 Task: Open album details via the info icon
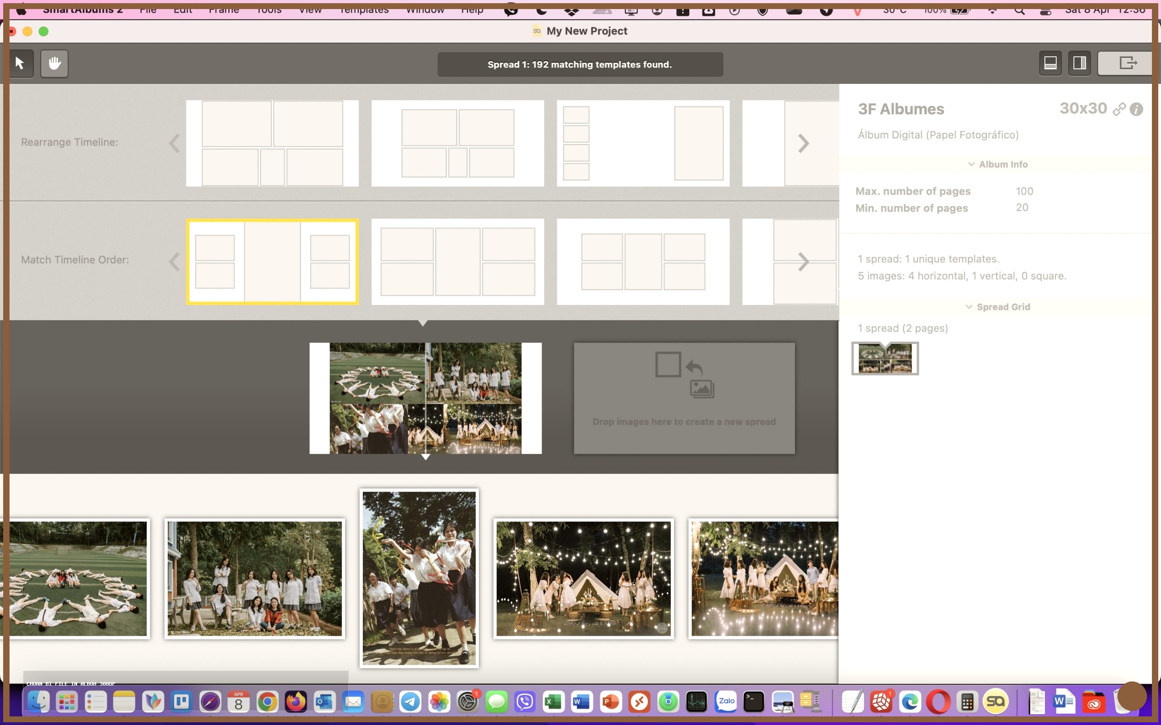(x=1137, y=109)
